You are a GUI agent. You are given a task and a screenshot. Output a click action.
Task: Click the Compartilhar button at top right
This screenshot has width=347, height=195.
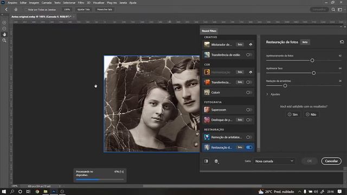[x=319, y=10]
